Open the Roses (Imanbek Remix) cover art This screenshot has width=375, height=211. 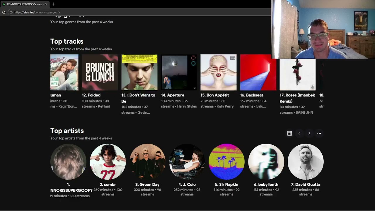pyautogui.click(x=297, y=74)
